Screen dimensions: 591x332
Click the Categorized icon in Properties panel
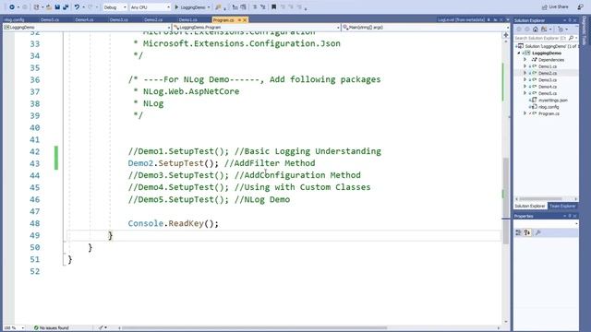[x=519, y=232]
